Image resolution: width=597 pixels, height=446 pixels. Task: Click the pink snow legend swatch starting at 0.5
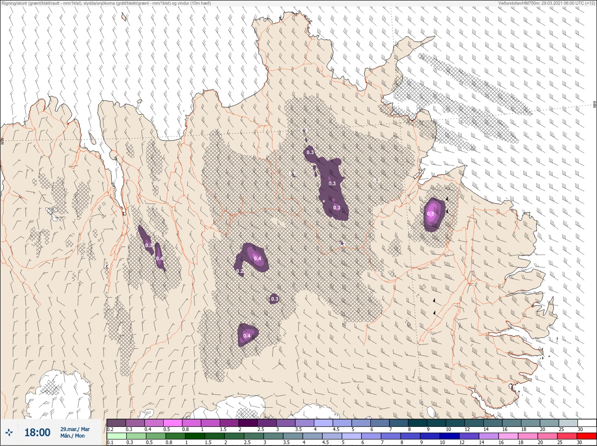click(174, 423)
